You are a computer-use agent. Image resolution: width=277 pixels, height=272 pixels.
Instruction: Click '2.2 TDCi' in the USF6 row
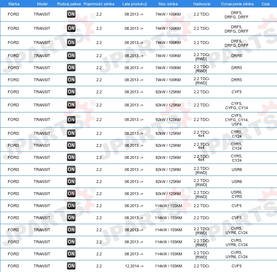pos(202,120)
